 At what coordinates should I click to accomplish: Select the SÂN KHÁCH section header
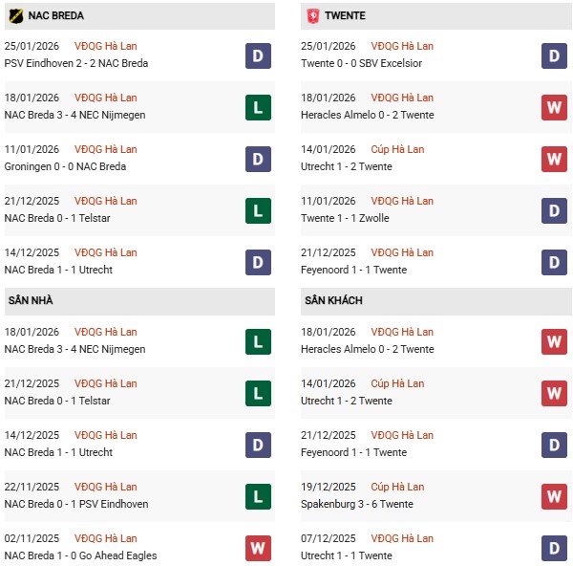point(334,300)
